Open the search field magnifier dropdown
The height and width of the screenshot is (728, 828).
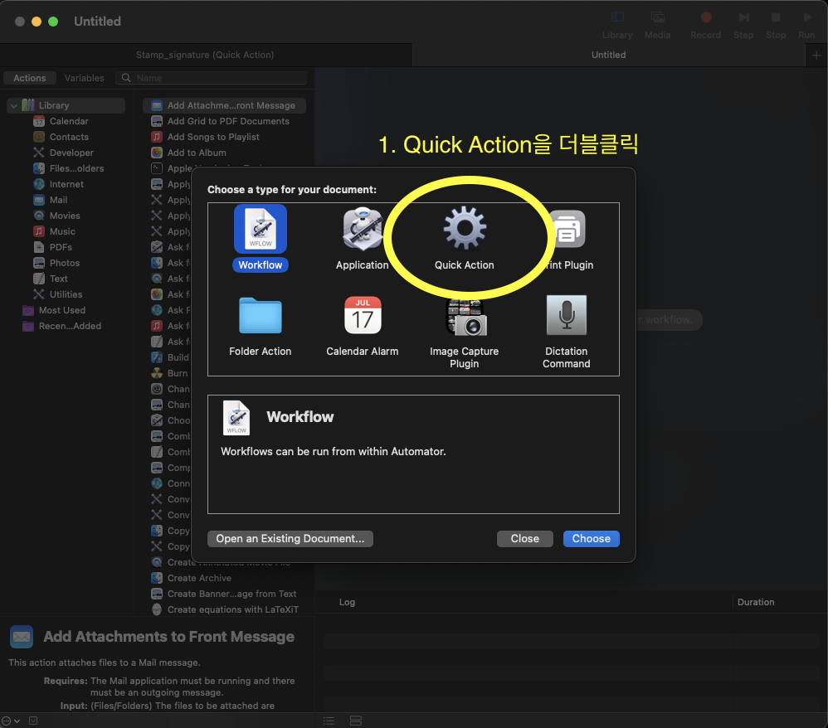126,78
